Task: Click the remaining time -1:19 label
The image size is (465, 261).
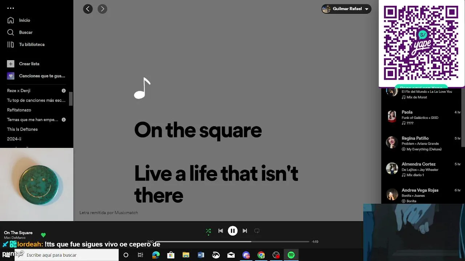Action: [x=315, y=242]
